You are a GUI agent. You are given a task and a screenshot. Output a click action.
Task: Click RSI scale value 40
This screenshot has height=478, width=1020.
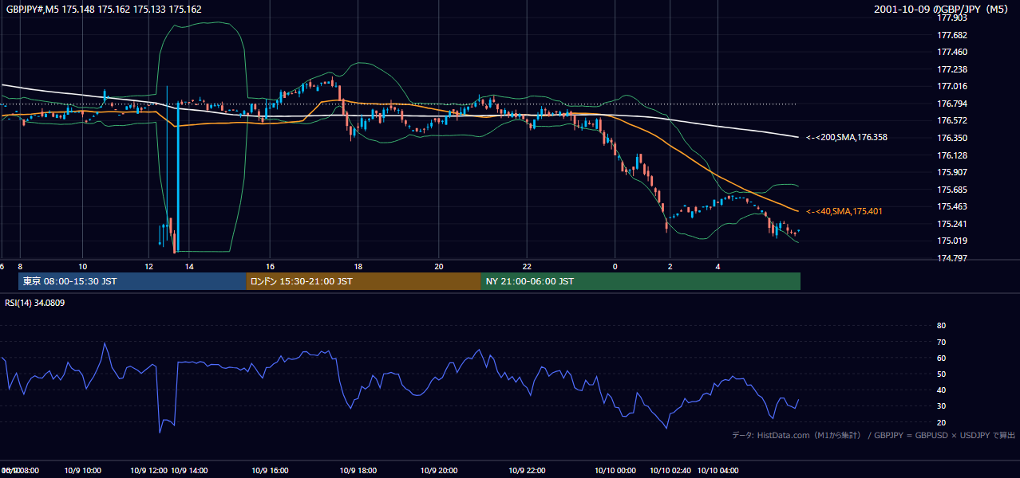941,390
